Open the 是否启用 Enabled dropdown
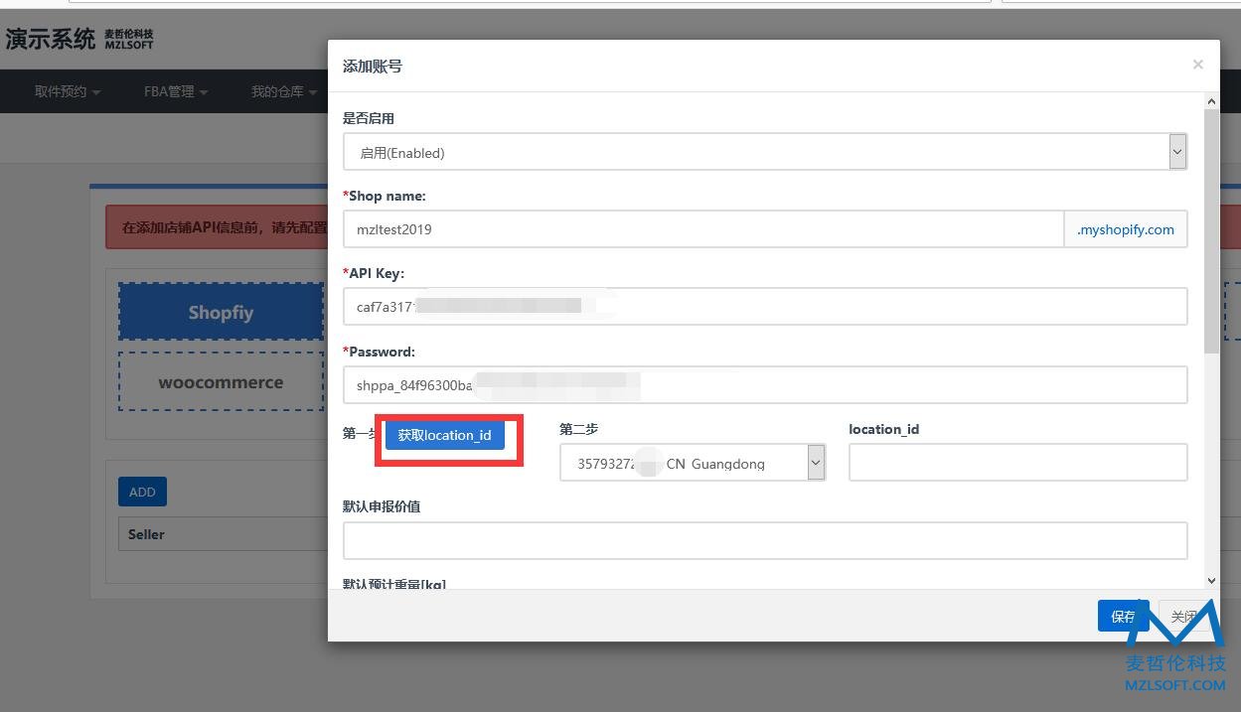This screenshot has width=1241, height=712. click(765, 152)
